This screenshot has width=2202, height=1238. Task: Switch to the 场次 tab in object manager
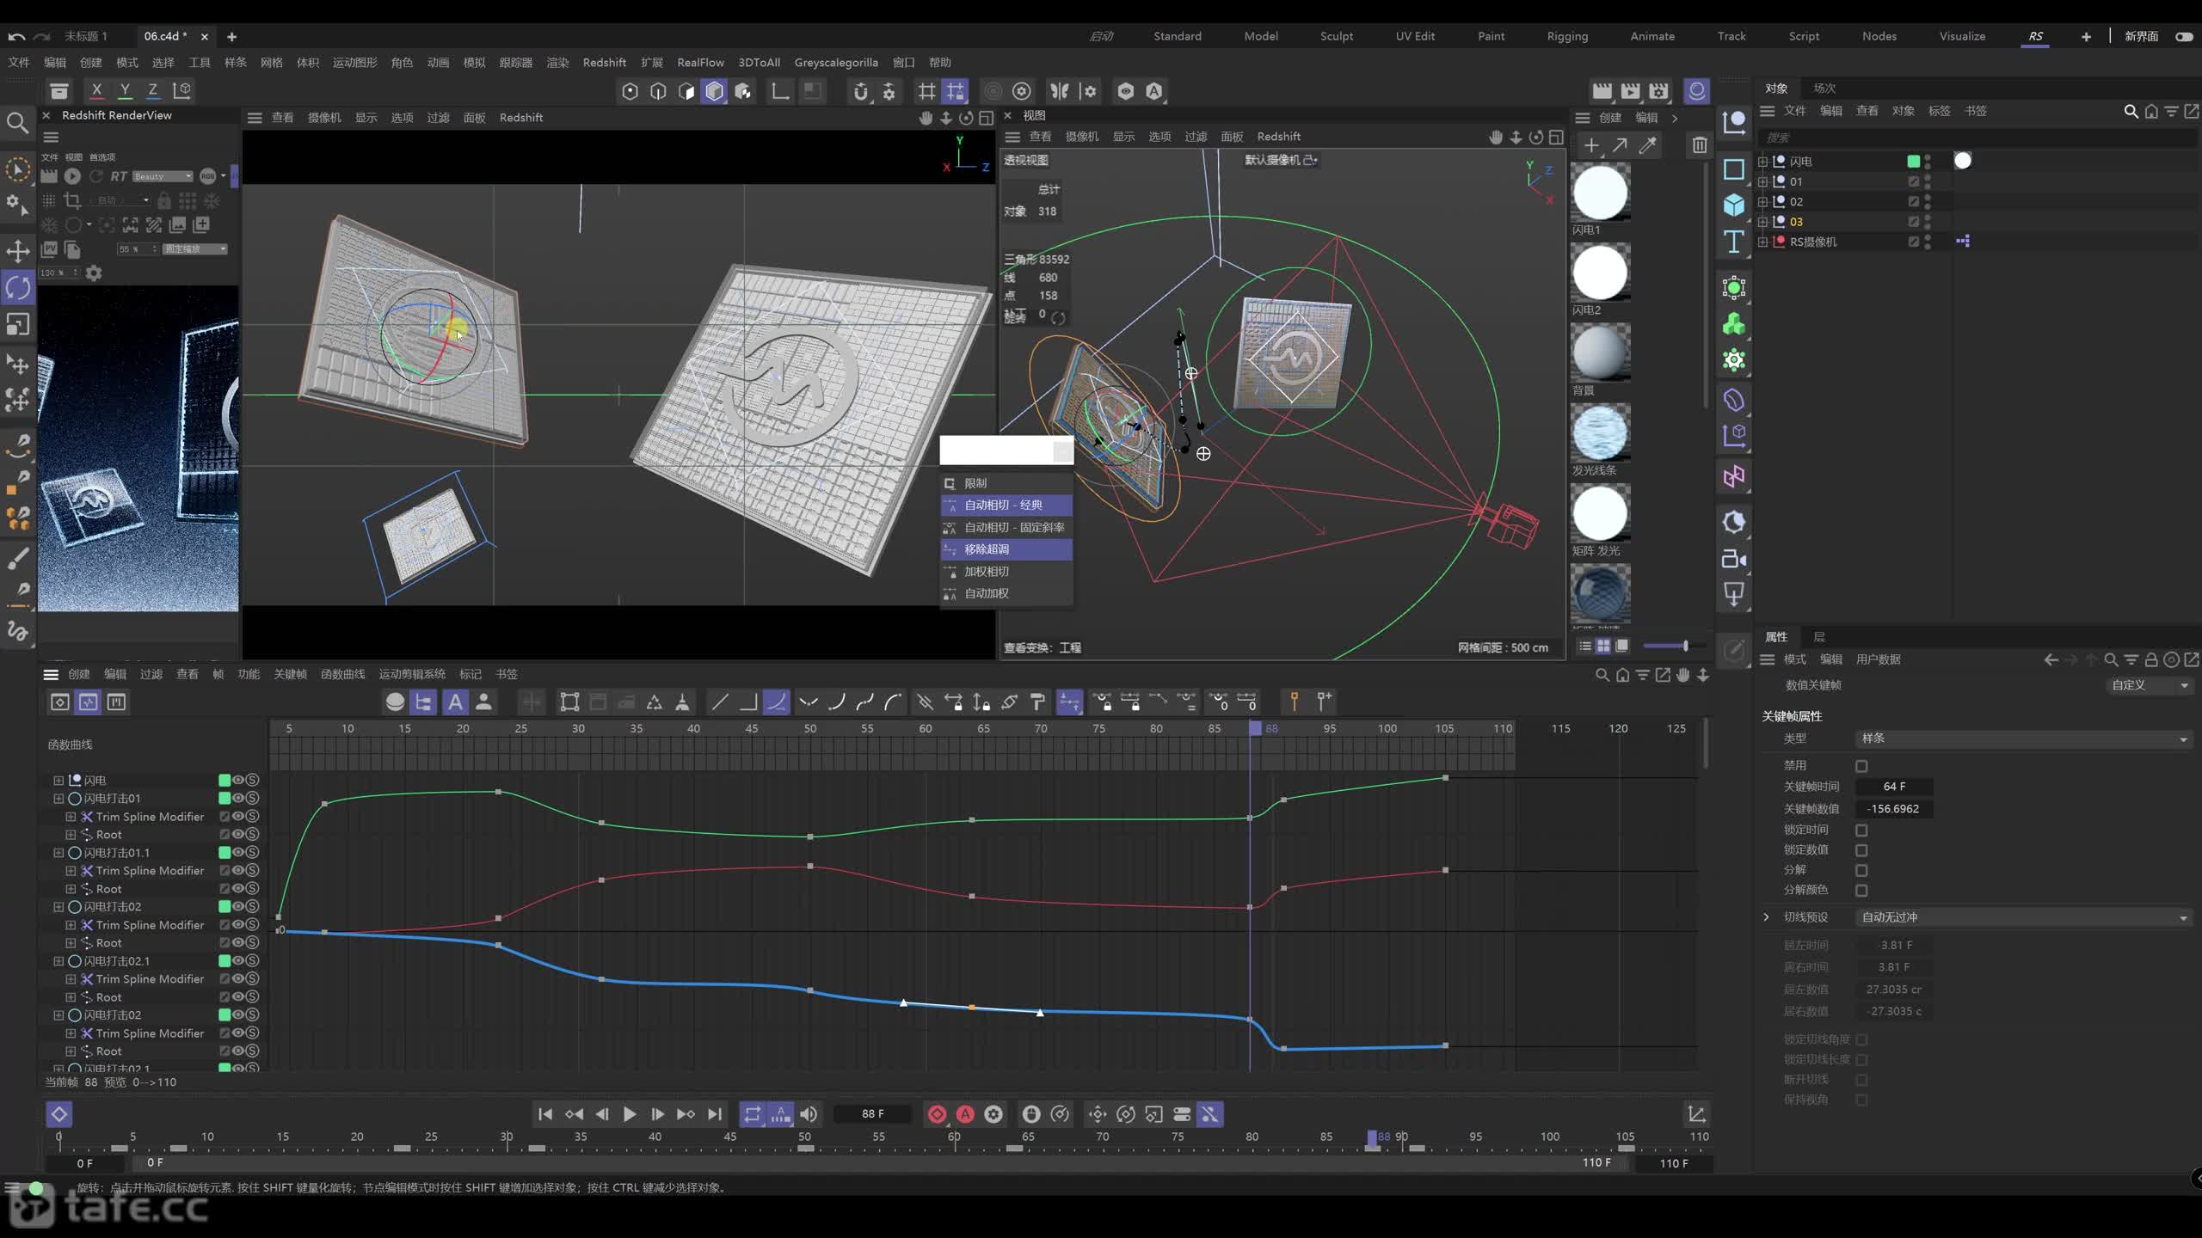pyautogui.click(x=1824, y=89)
